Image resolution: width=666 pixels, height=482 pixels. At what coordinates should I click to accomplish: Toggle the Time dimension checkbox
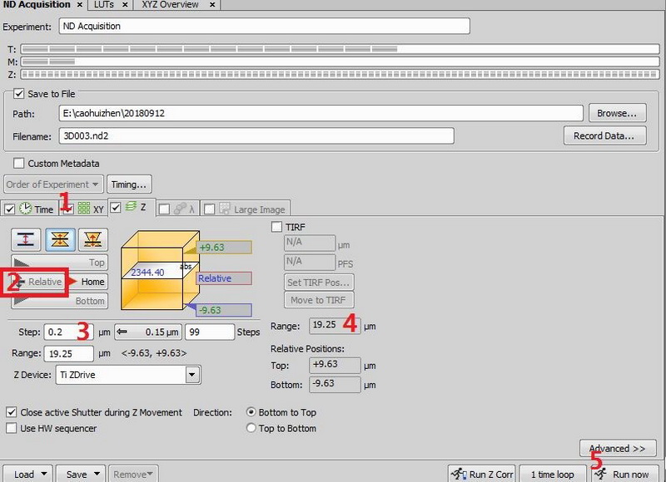9,209
